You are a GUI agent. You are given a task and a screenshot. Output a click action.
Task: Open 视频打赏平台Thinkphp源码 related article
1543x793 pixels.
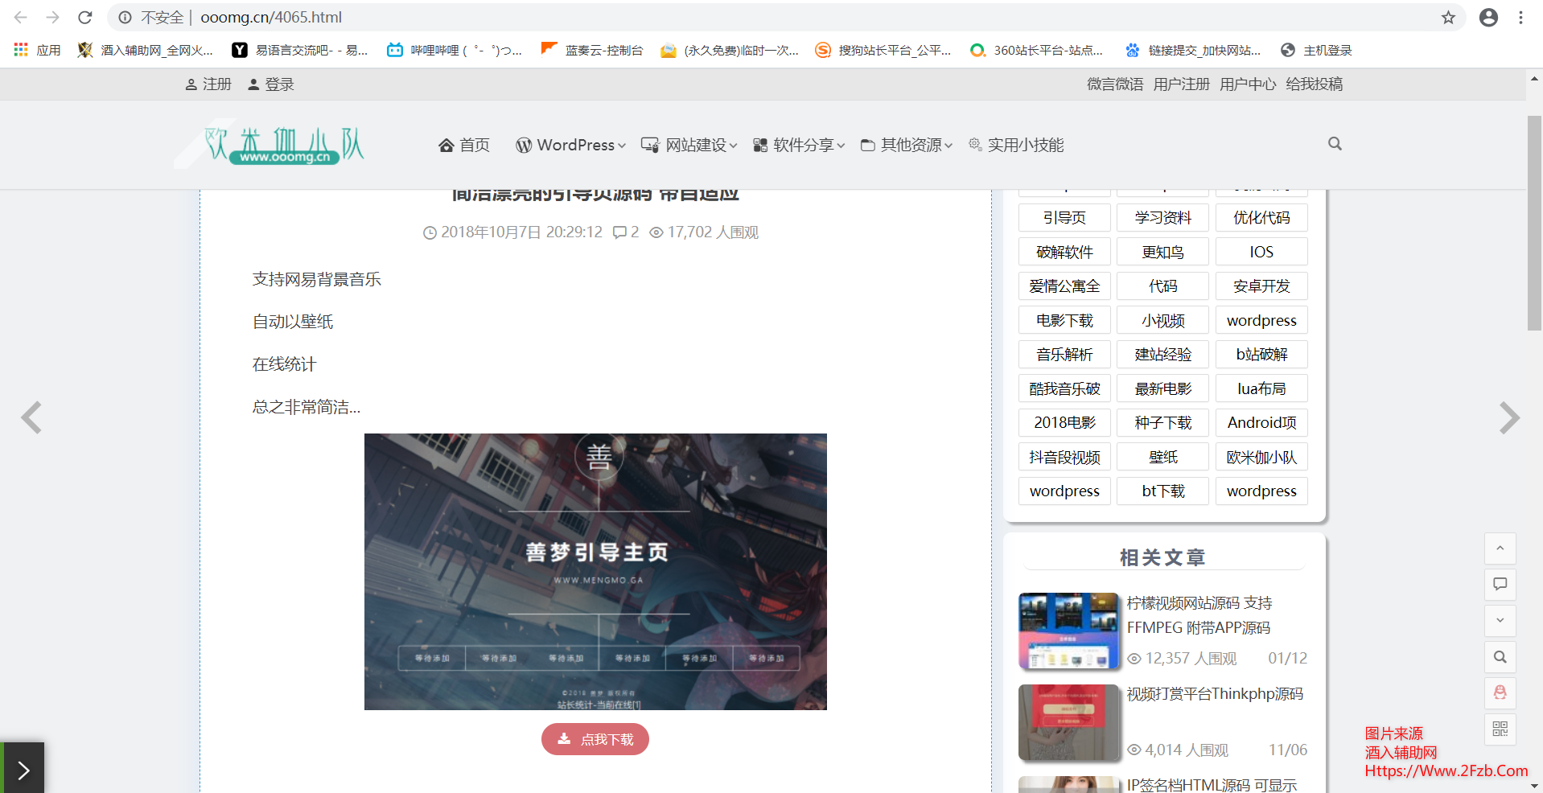[1215, 694]
